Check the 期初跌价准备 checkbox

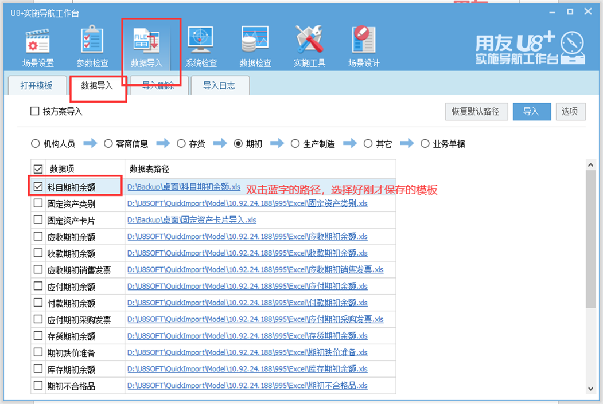(x=38, y=352)
